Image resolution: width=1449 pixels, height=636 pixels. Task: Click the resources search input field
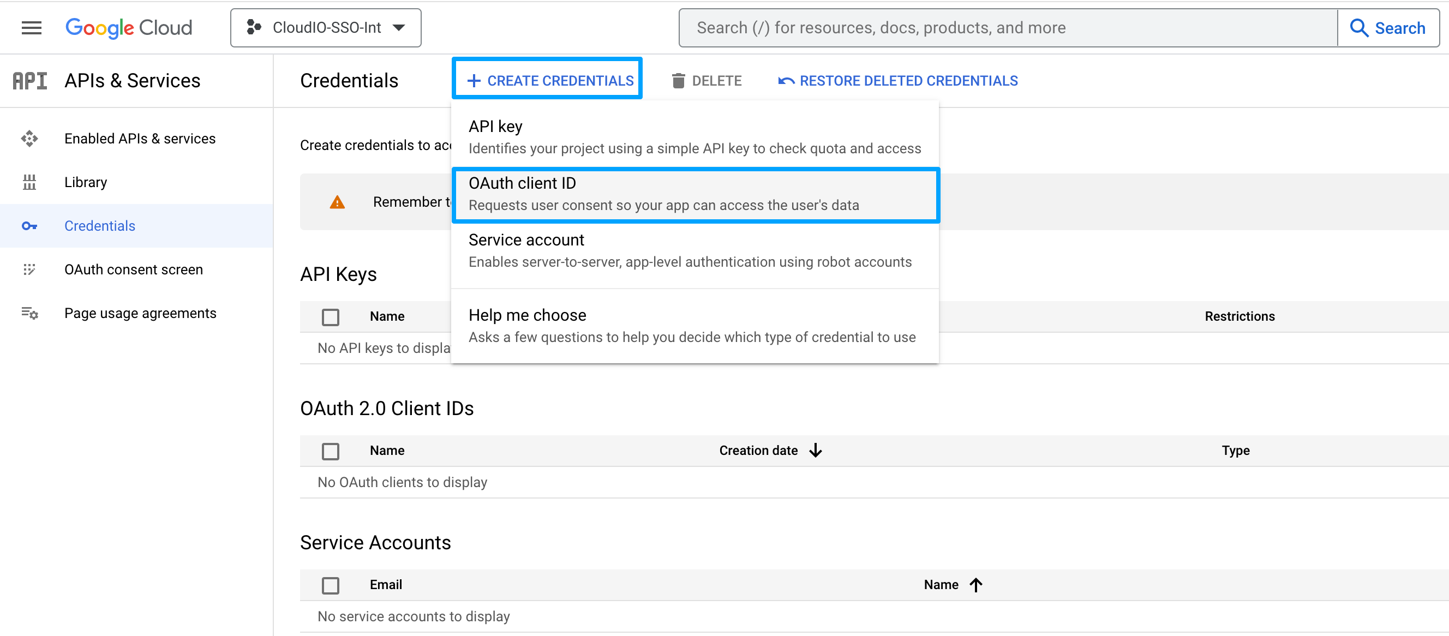click(x=1007, y=28)
